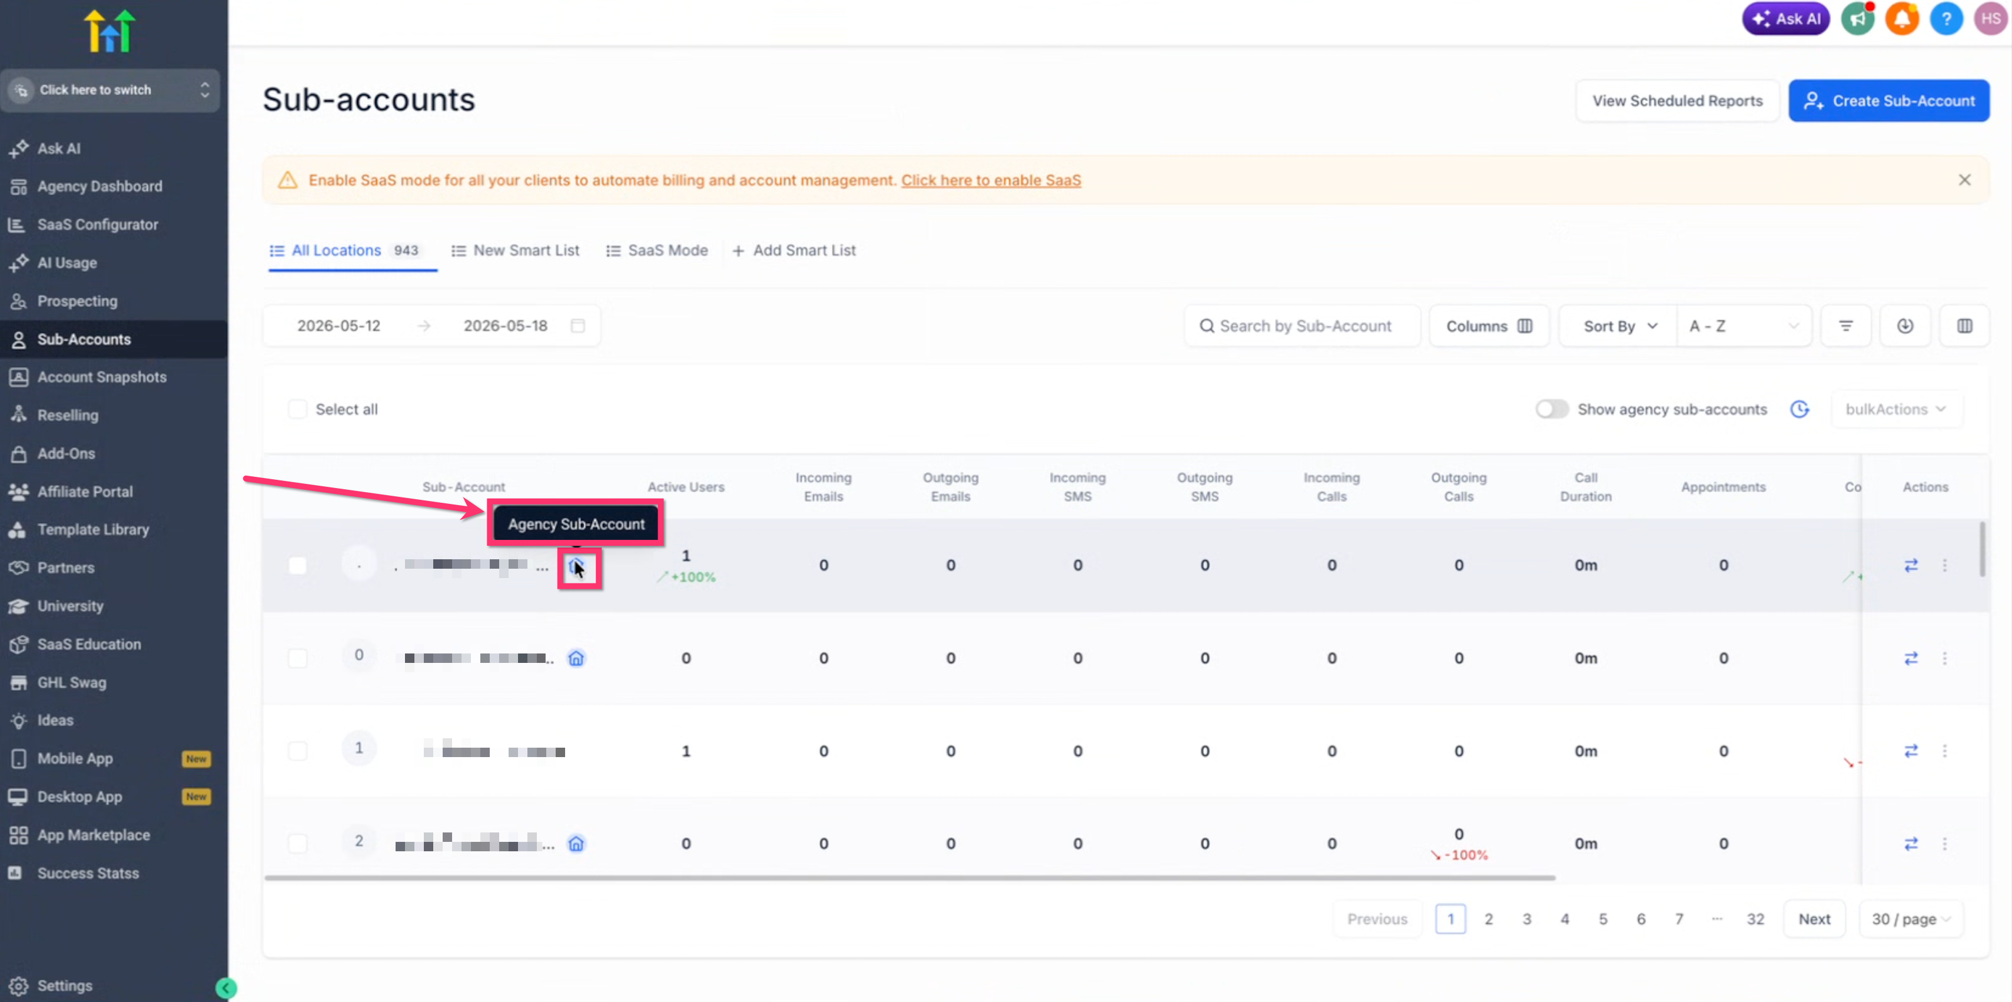Click the calendar icon in date range
This screenshot has width=2012, height=1002.
coord(578,326)
